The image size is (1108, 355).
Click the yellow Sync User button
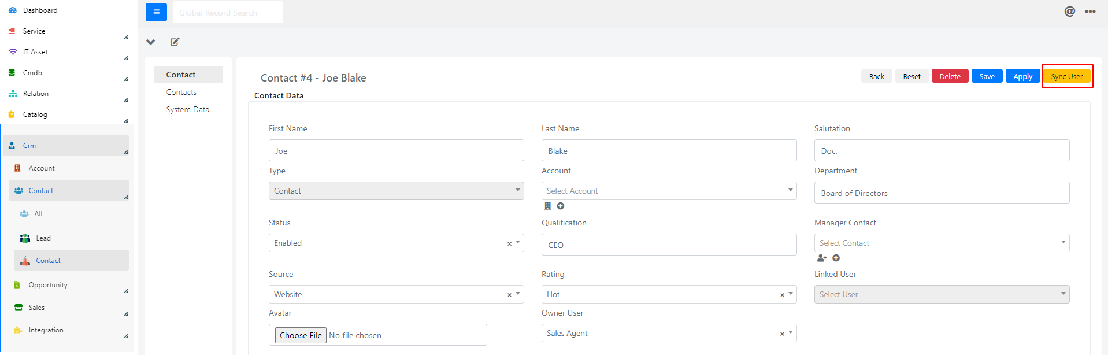1067,76
